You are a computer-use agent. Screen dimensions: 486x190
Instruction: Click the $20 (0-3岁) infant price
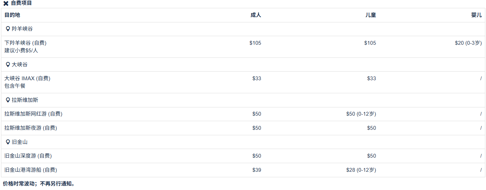[x=468, y=43]
